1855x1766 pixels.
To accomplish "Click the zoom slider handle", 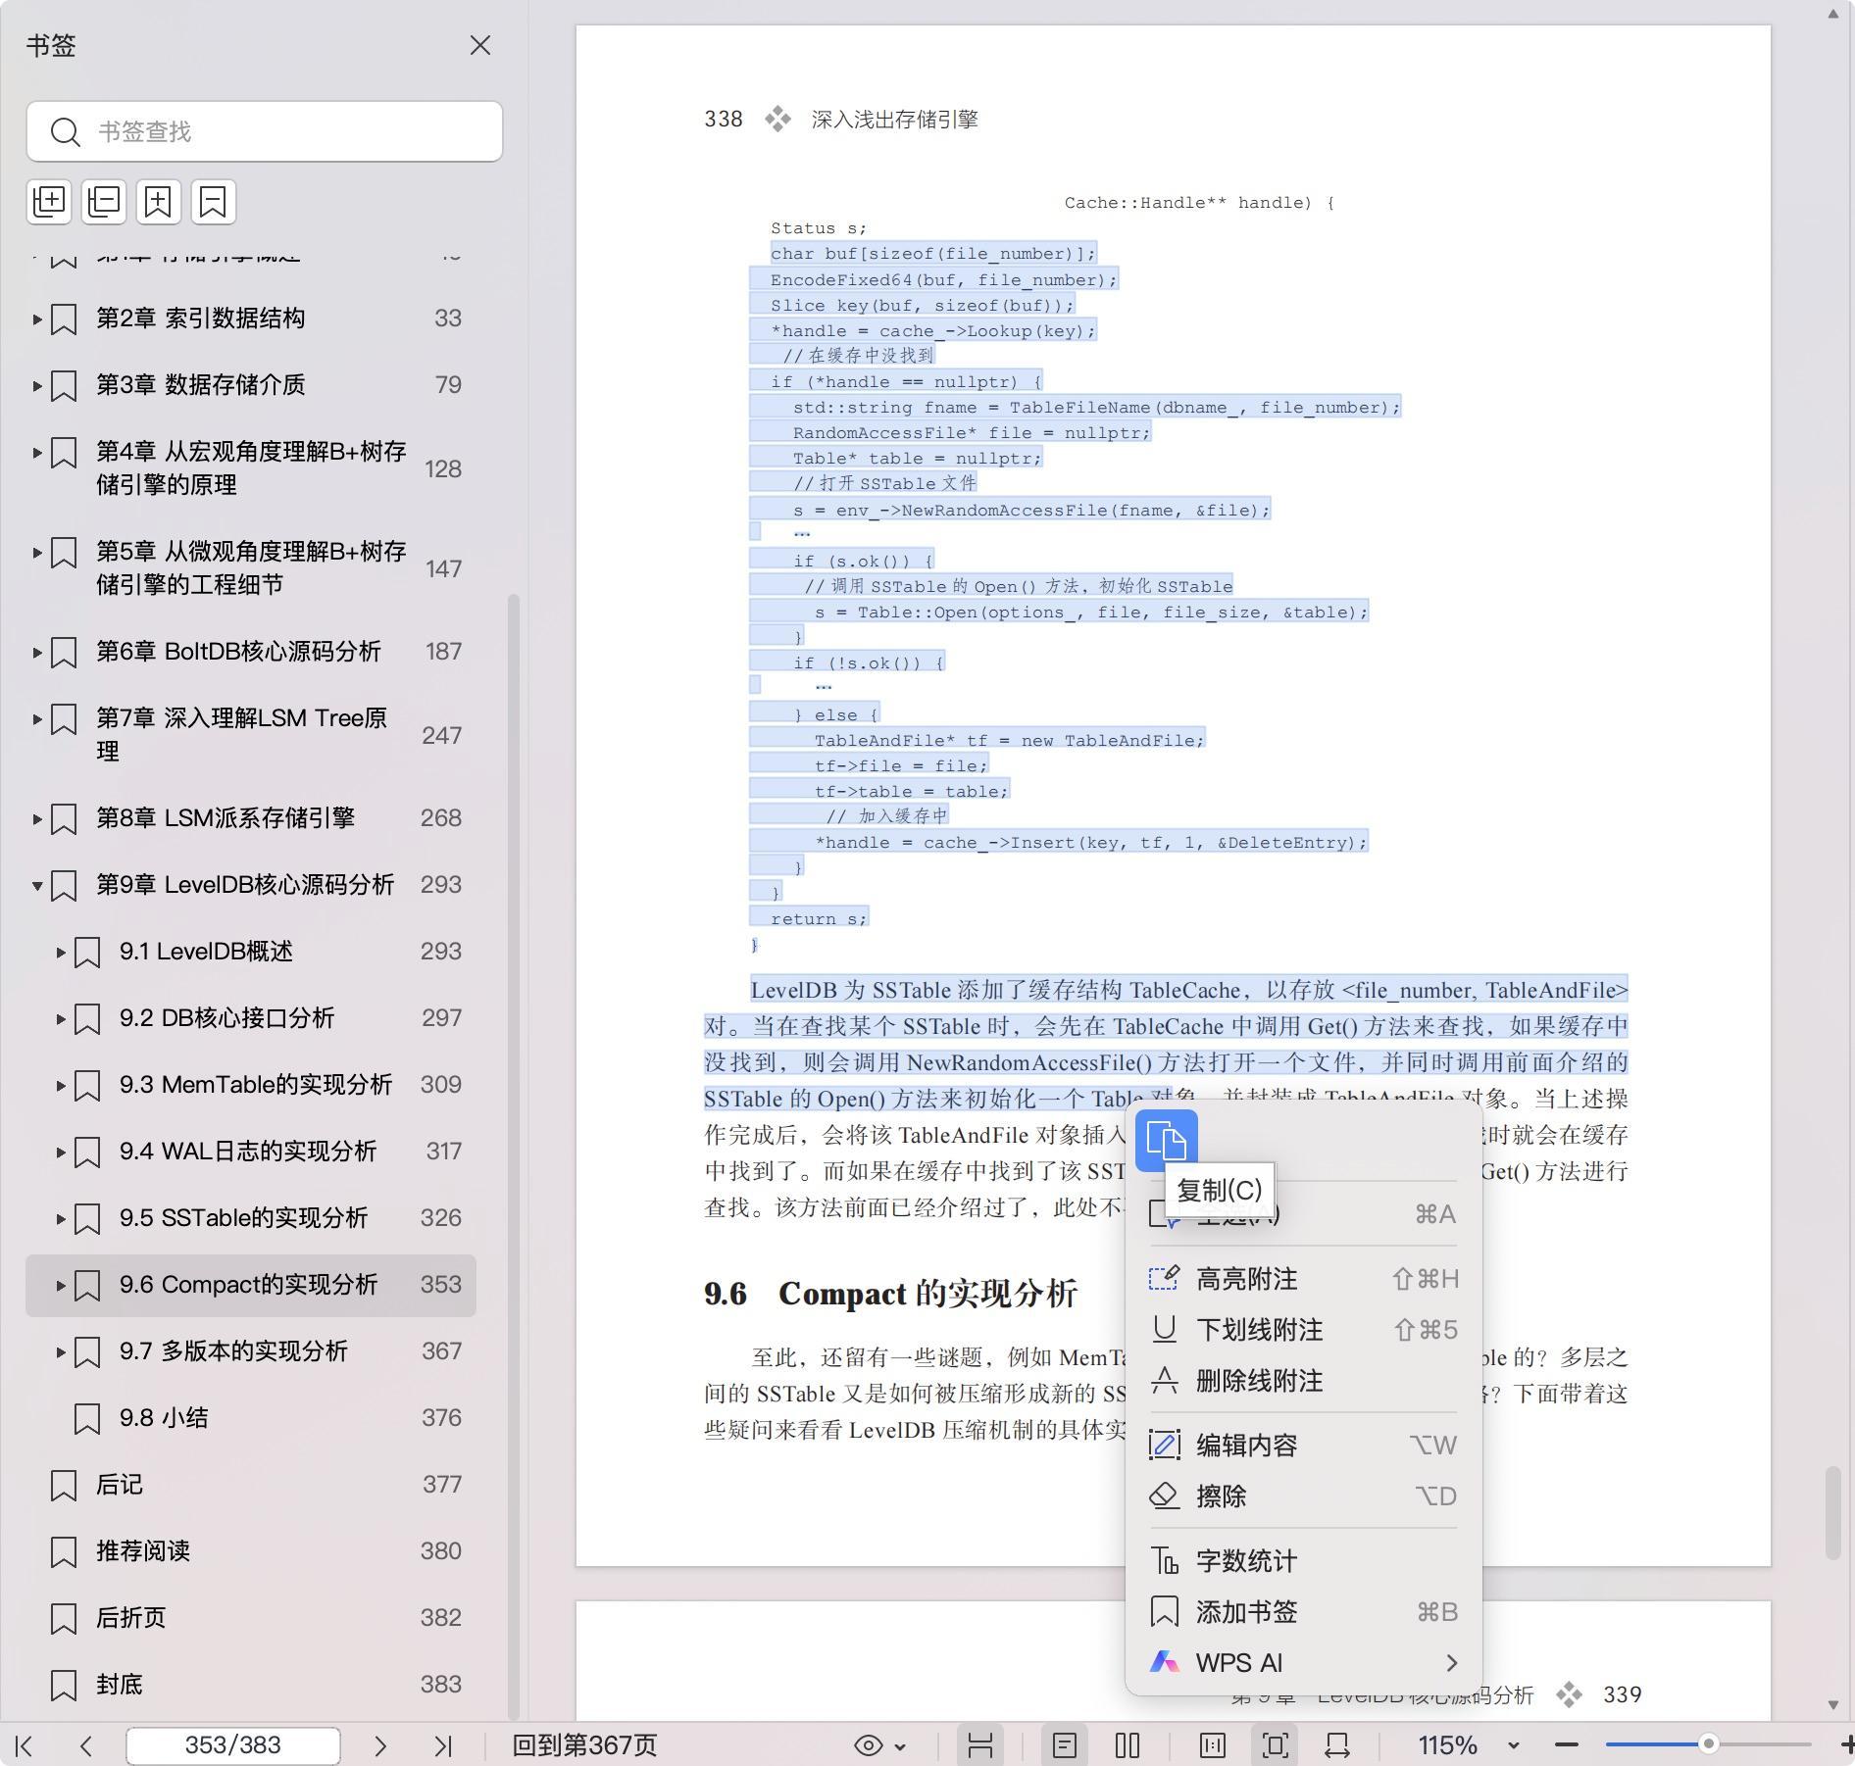I will pyautogui.click(x=1708, y=1744).
